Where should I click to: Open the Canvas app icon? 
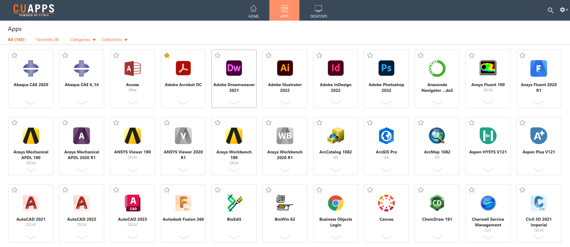point(386,203)
